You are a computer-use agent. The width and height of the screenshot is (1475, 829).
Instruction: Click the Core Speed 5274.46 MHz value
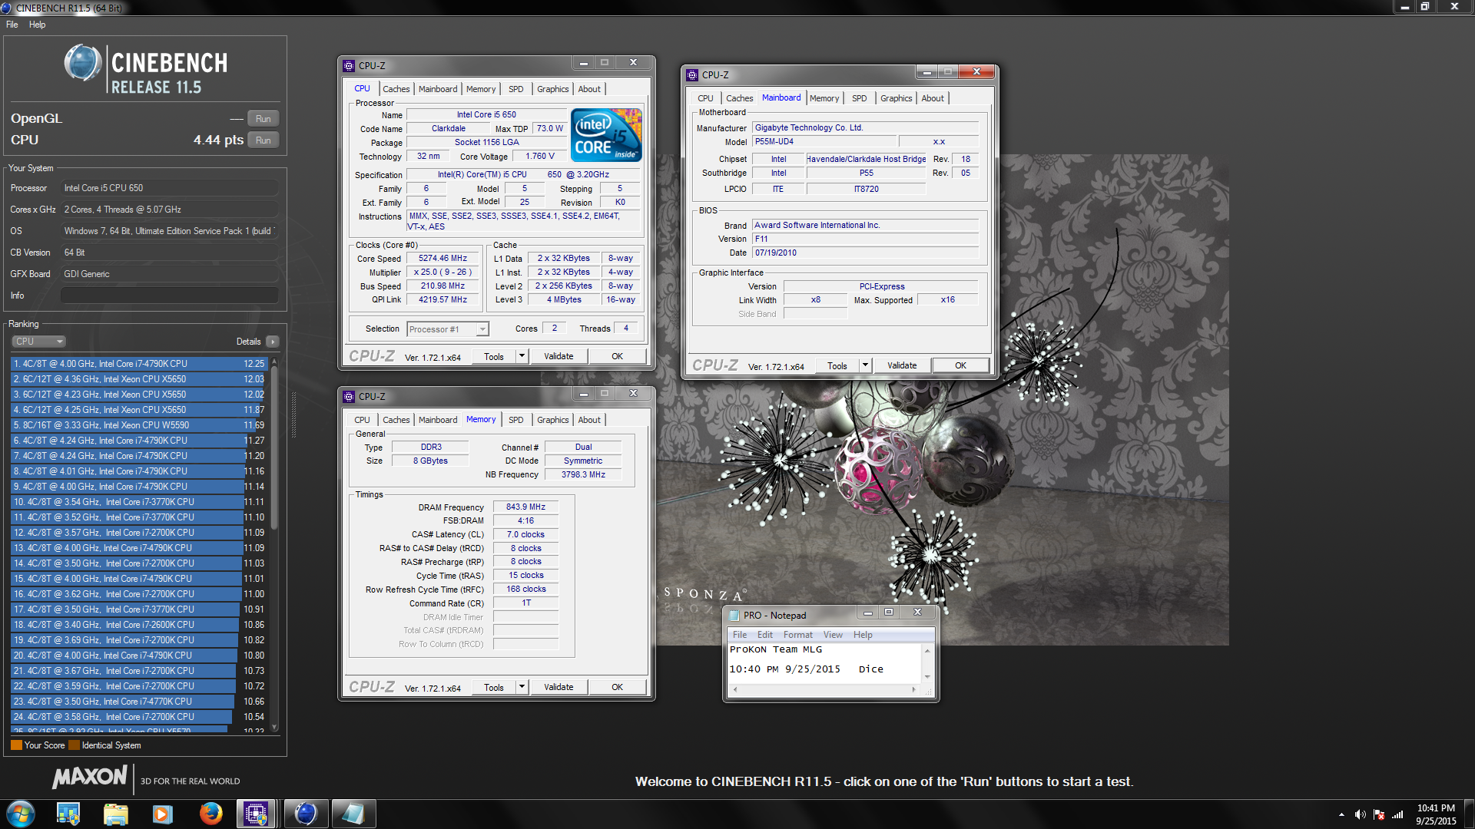(x=442, y=259)
